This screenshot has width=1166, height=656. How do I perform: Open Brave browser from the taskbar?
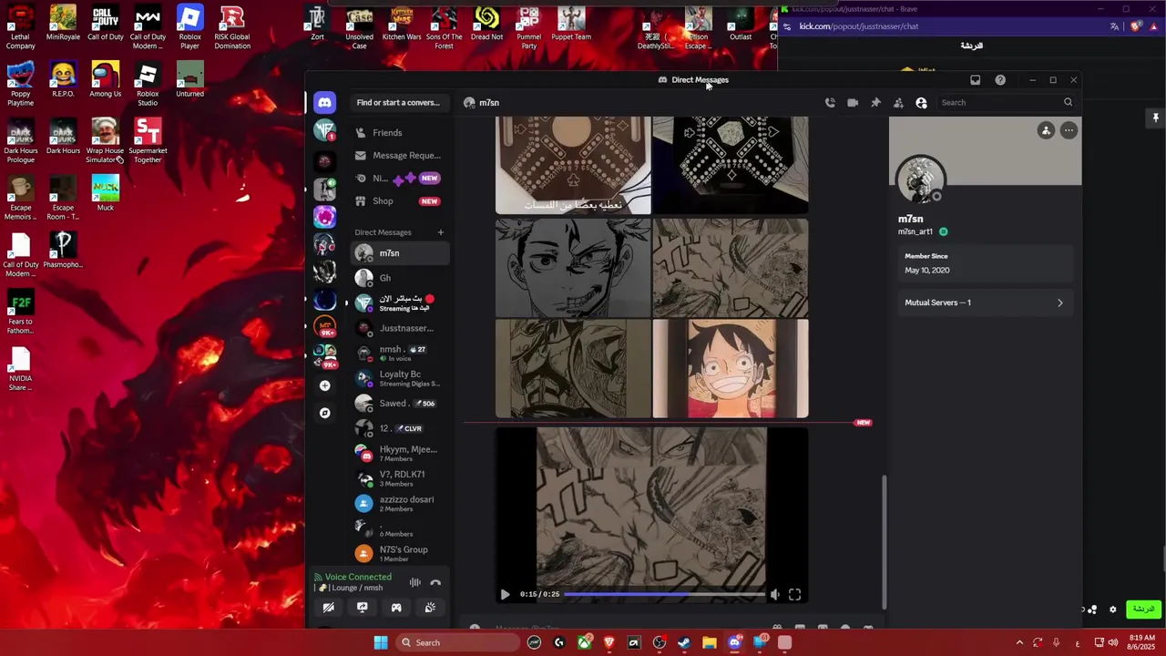[x=609, y=642]
